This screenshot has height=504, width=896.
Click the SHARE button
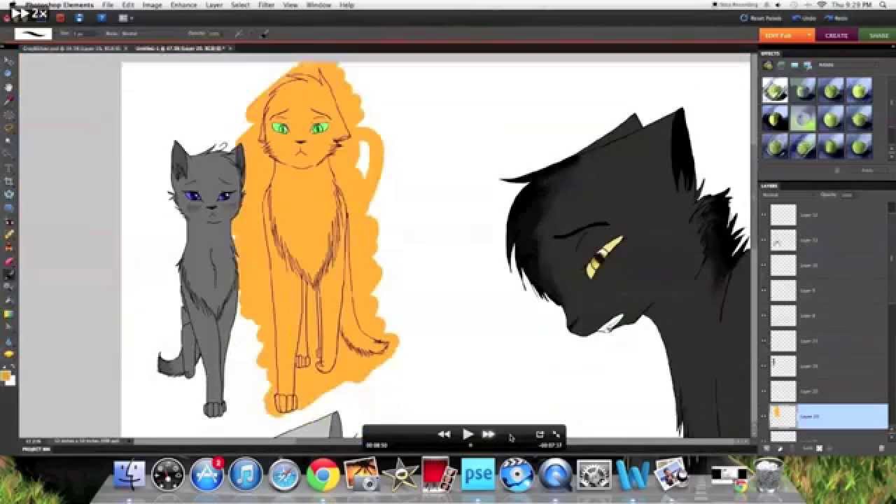(878, 35)
